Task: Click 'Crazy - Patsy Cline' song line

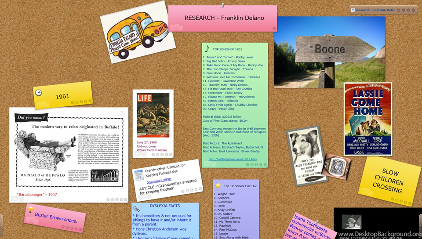Action: click(x=218, y=109)
